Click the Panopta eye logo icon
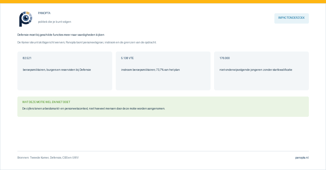Image resolution: width=326 pixels, height=170 pixels. click(26, 19)
